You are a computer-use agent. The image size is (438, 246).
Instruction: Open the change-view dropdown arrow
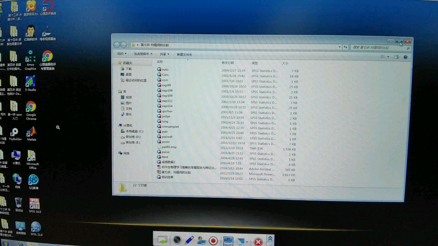388,57
